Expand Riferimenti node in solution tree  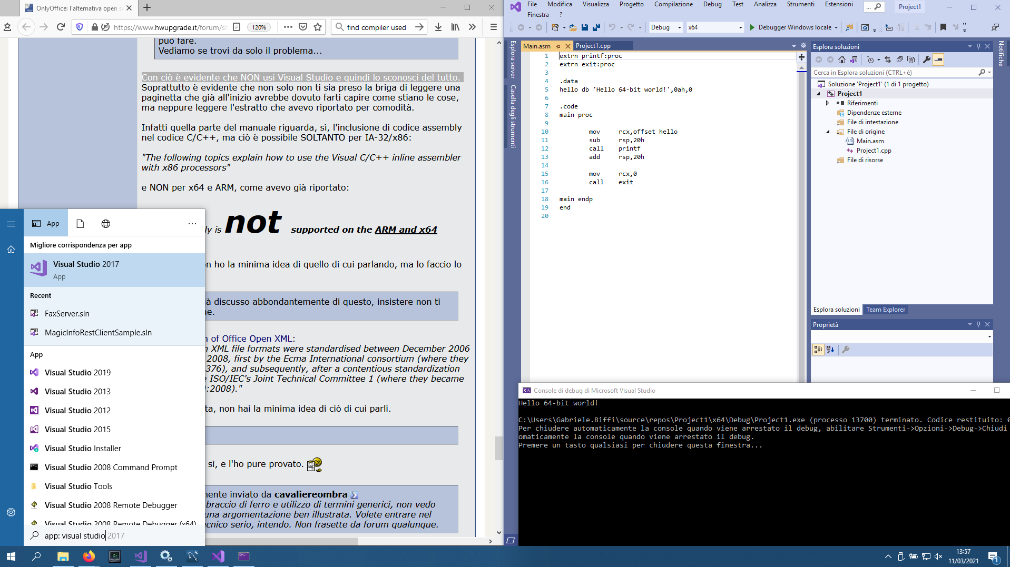point(828,103)
